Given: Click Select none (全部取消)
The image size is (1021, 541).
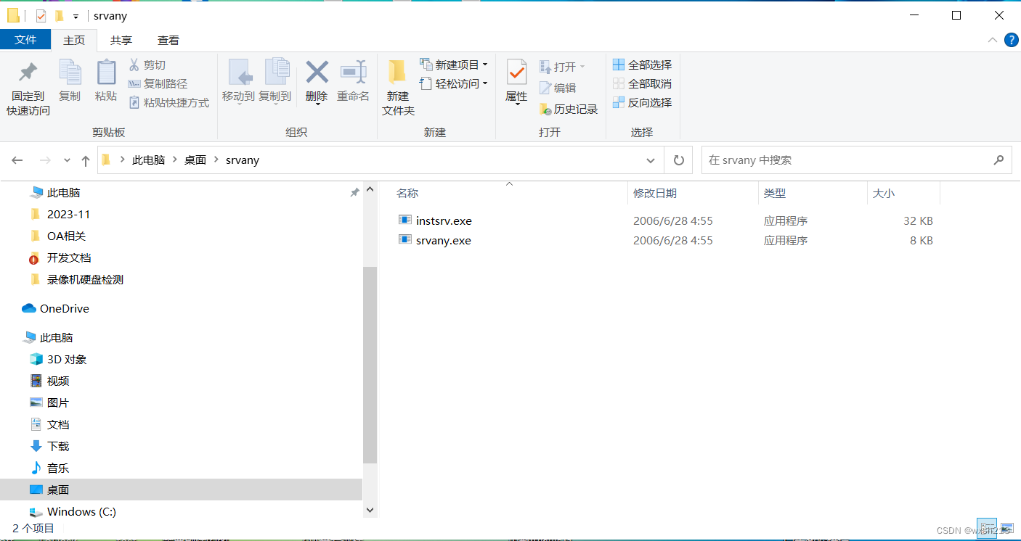Looking at the screenshot, I should click(642, 83).
